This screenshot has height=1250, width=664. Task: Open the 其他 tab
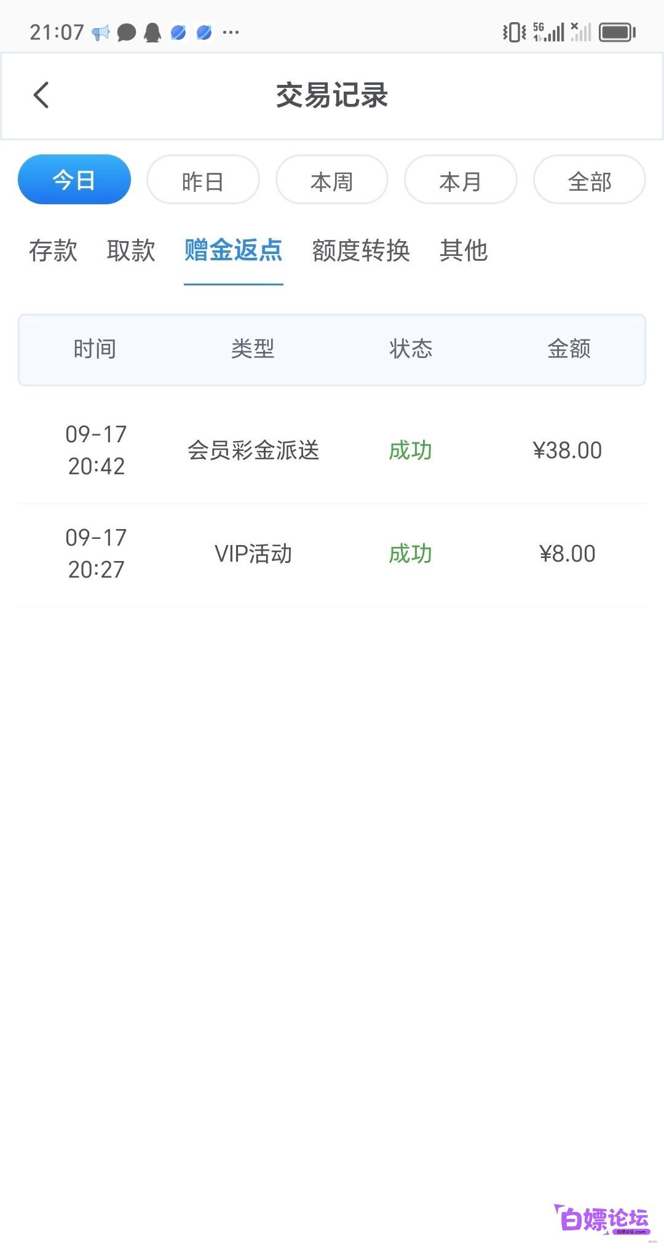[464, 250]
